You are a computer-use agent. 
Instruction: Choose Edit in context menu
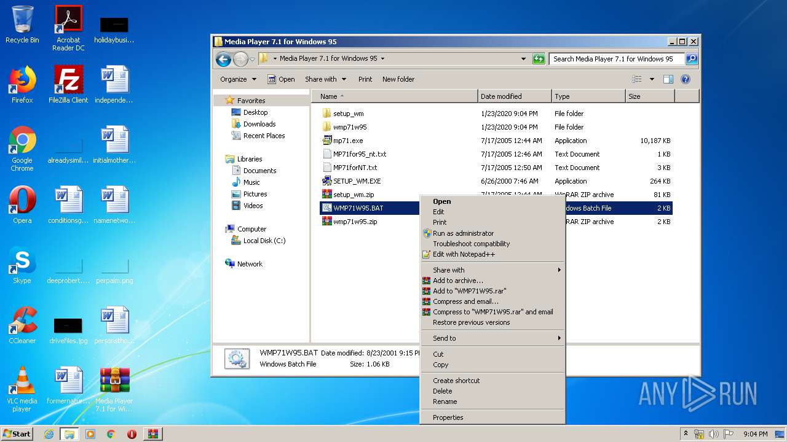492,212
